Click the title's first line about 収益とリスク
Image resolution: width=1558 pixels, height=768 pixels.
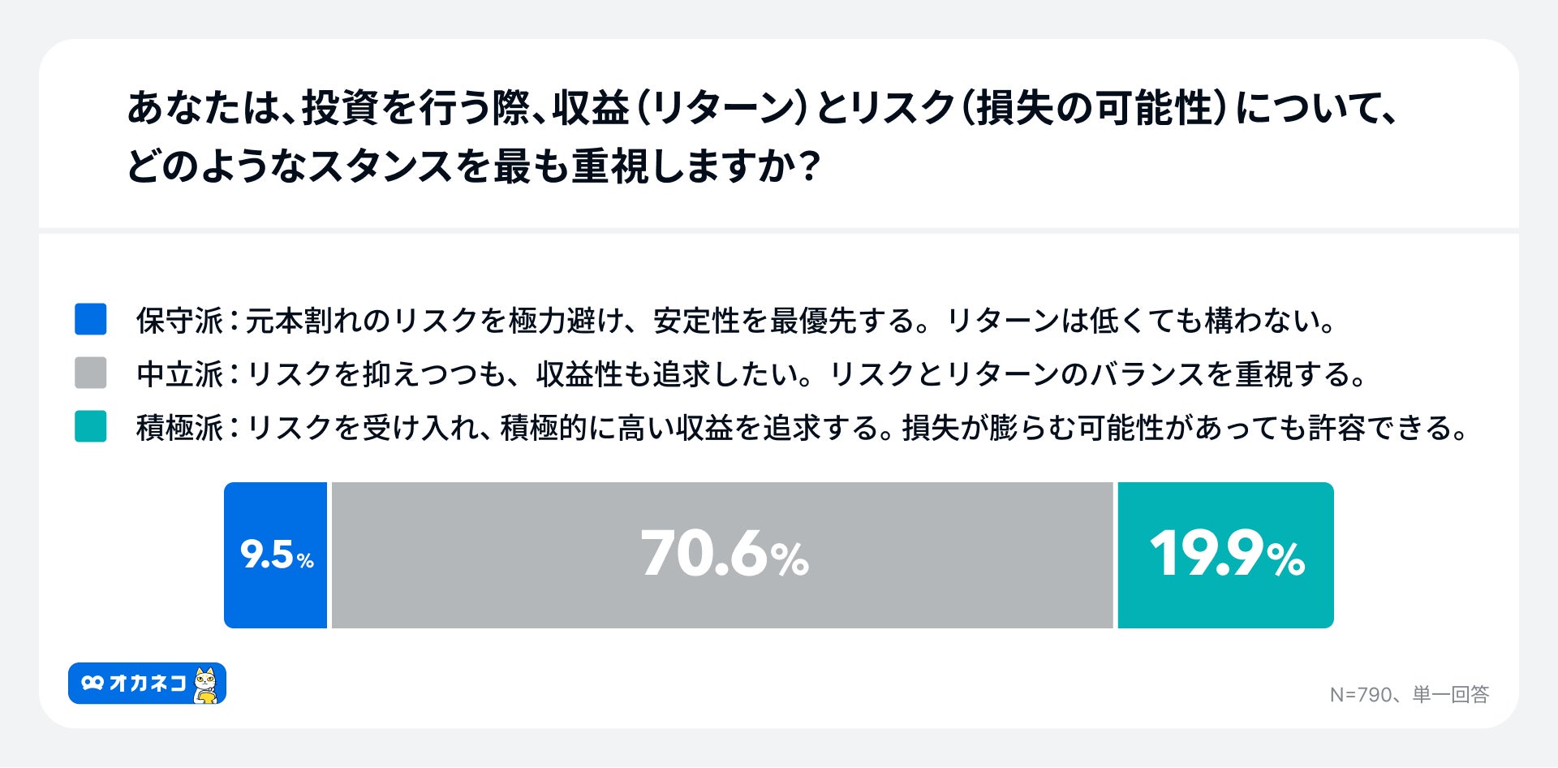point(763,108)
